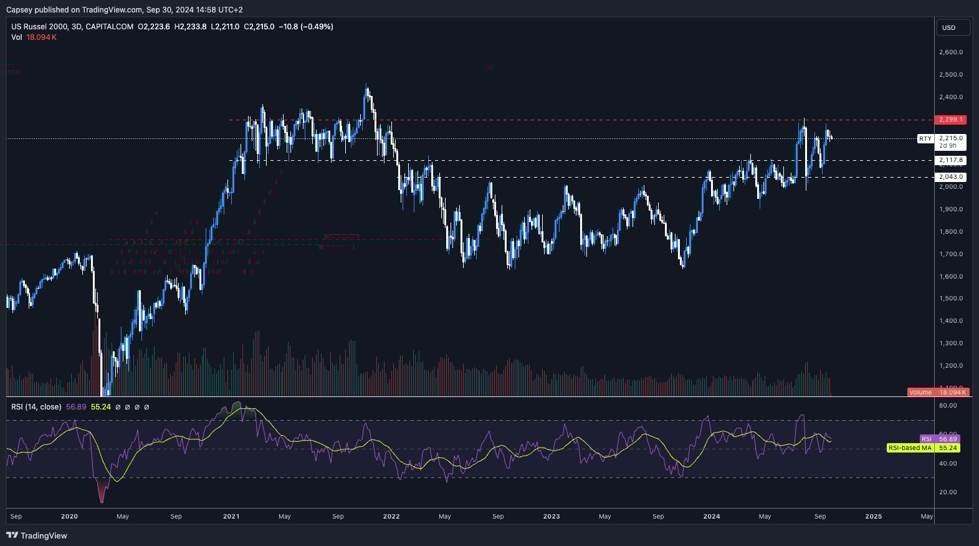Click the 2024 year marker on the time axis

tap(711, 516)
